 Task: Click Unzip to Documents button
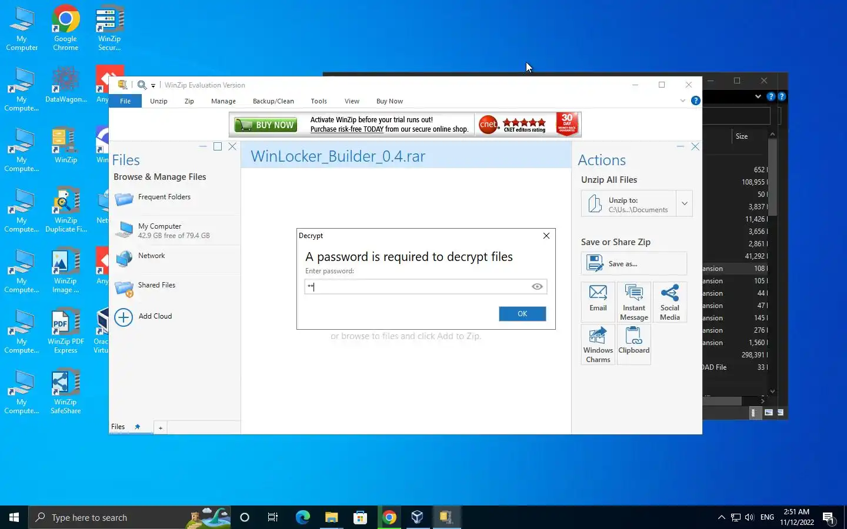tap(628, 204)
